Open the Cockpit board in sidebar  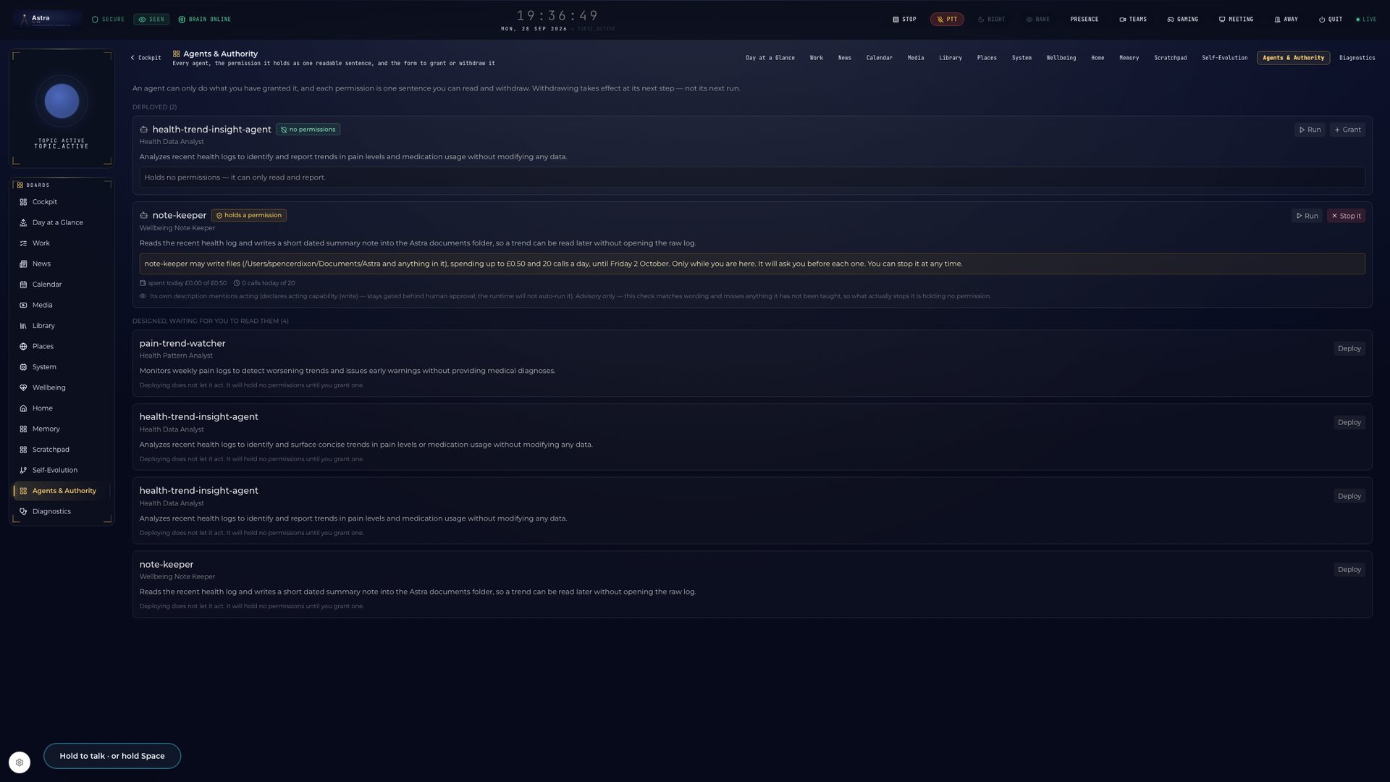[62, 202]
